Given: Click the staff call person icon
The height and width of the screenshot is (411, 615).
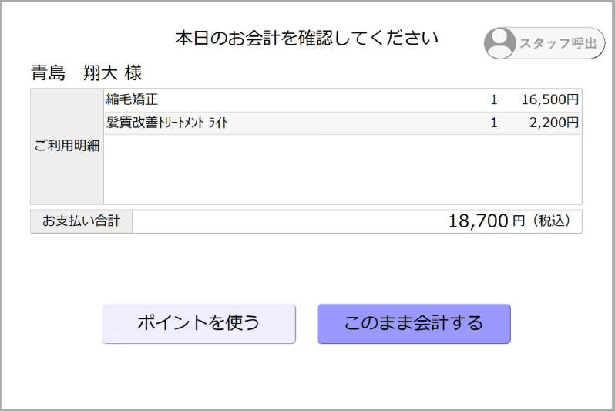Looking at the screenshot, I should (501, 42).
